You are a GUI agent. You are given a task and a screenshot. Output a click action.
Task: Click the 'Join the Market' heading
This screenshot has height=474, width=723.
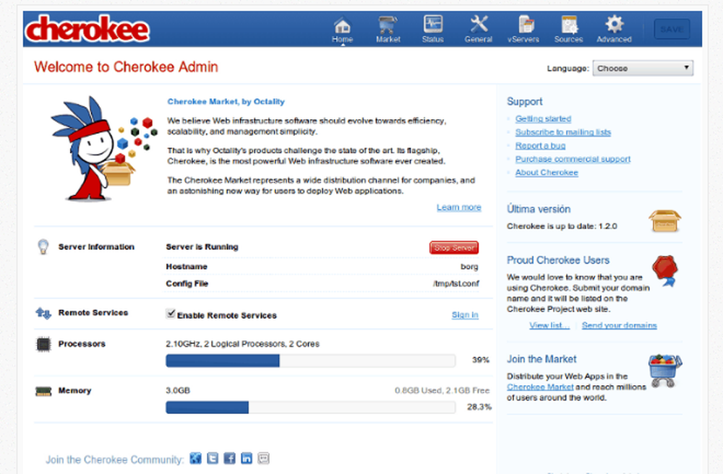(542, 359)
